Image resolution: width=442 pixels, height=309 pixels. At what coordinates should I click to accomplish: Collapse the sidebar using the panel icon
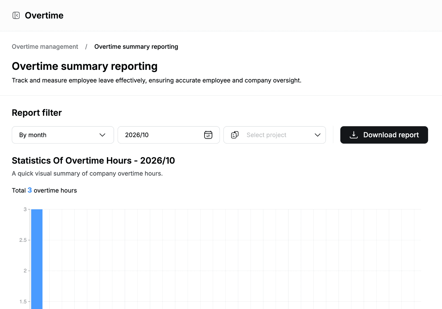tap(16, 15)
